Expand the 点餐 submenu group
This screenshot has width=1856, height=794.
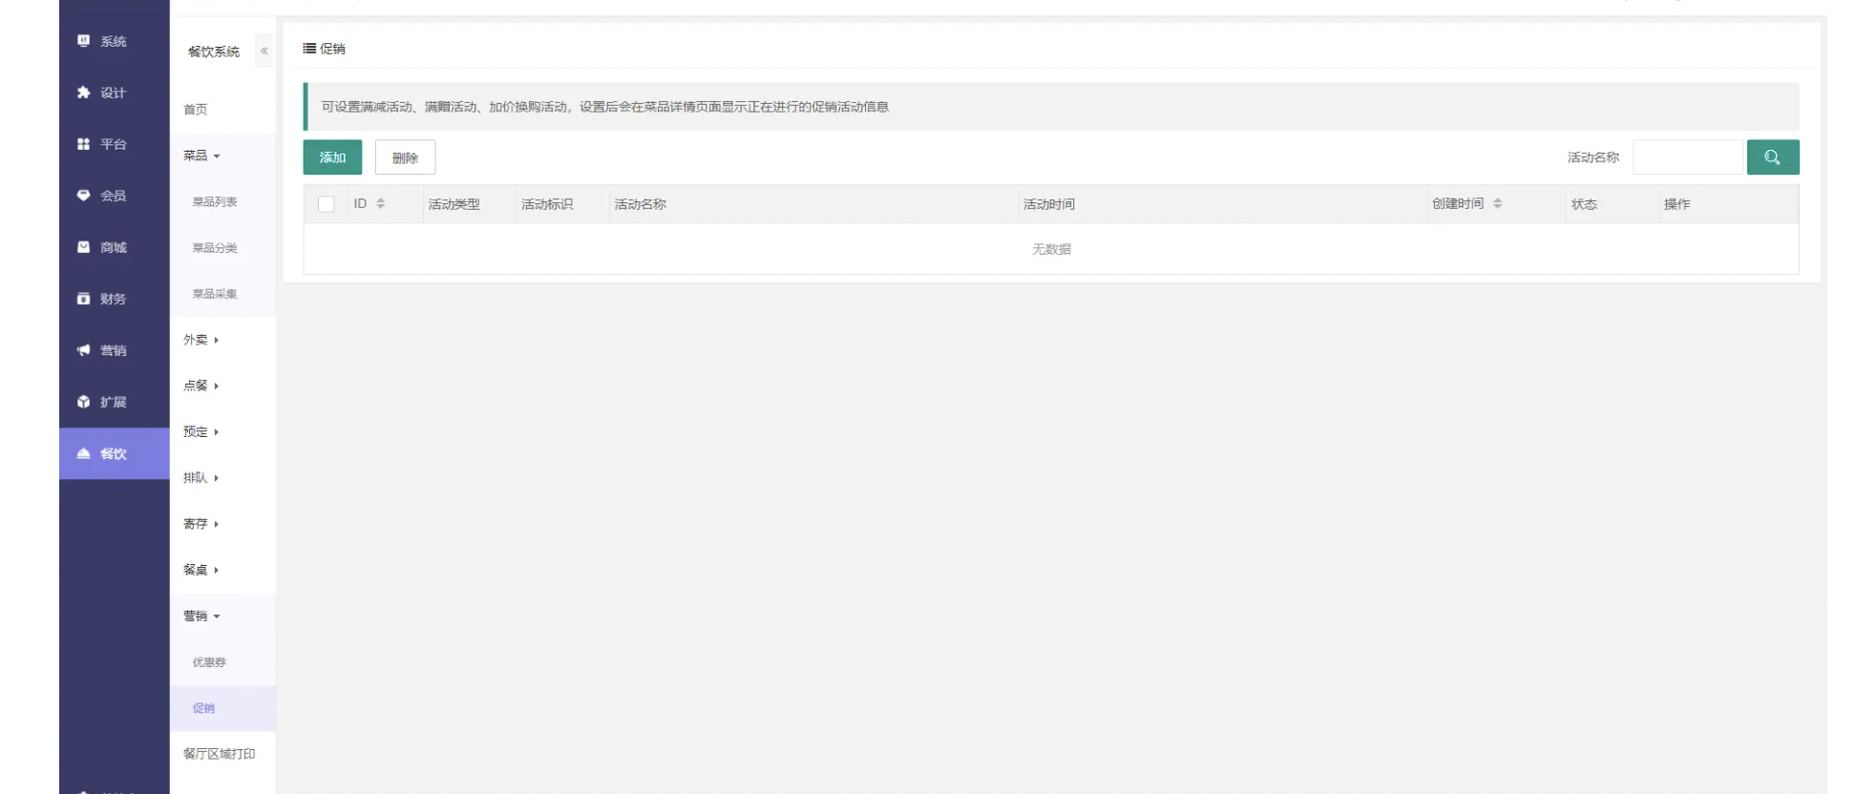point(201,386)
